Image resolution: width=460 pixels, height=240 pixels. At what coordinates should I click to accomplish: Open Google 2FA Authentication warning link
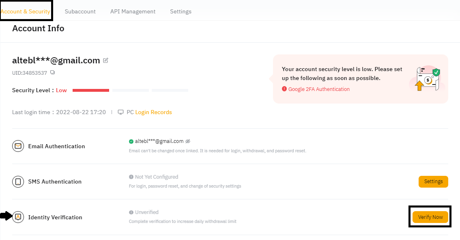[319, 89]
